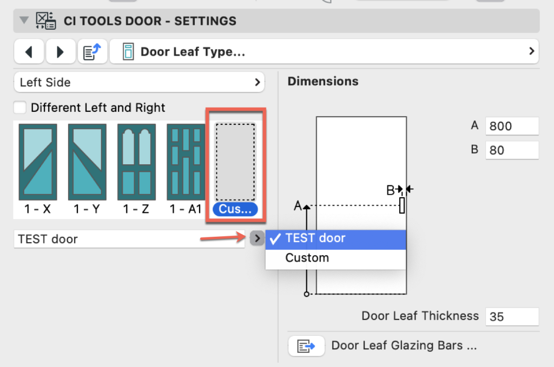Click the door leaf icon beside Door Leaf Type
The image size is (554, 367).
click(x=128, y=51)
